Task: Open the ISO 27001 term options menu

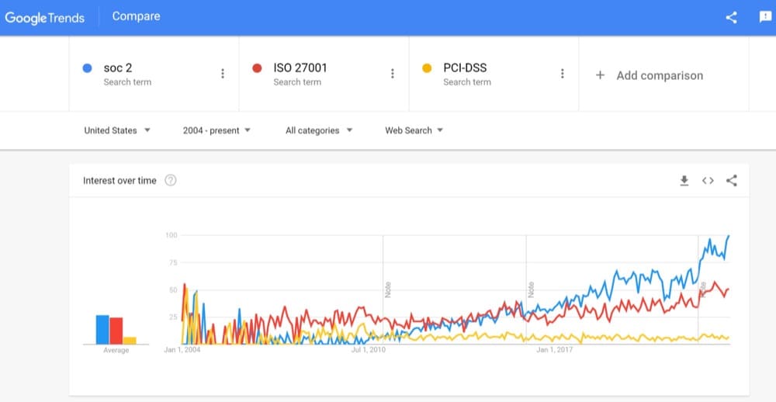Action: click(x=392, y=74)
